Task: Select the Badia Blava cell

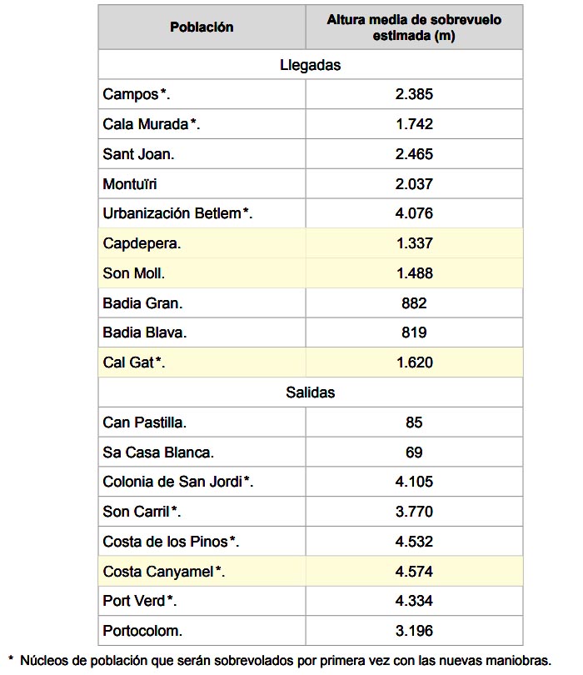Action: point(202,332)
